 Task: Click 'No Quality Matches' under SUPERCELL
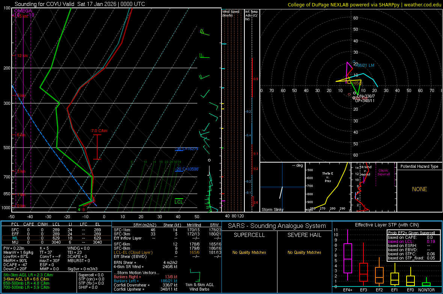(249, 252)
